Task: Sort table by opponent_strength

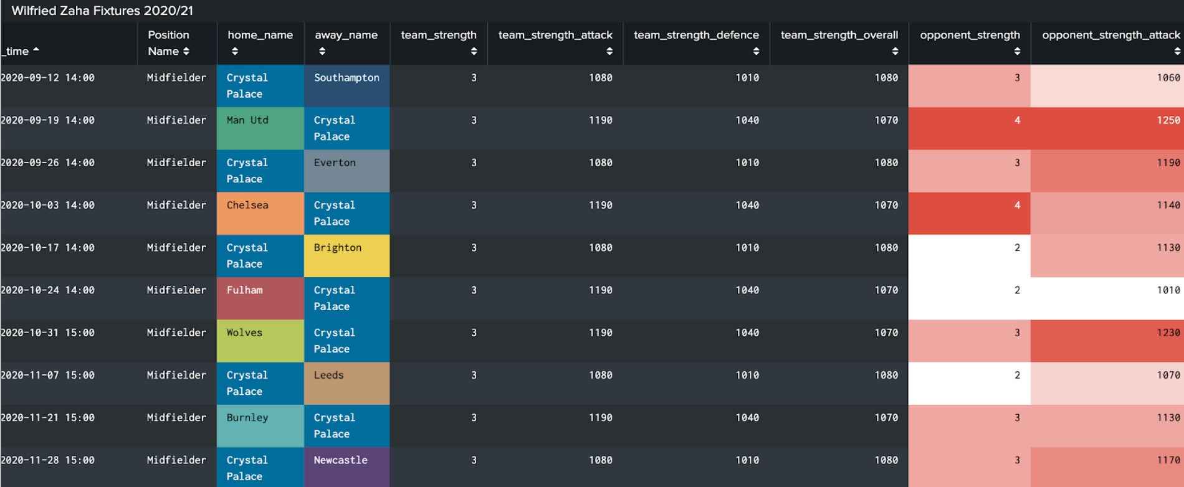Action: coord(1017,51)
